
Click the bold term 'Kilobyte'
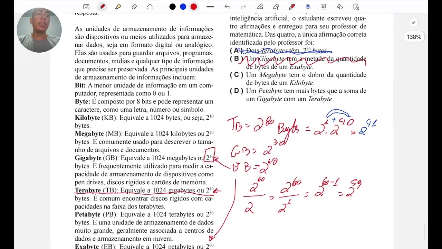[x=87, y=118]
